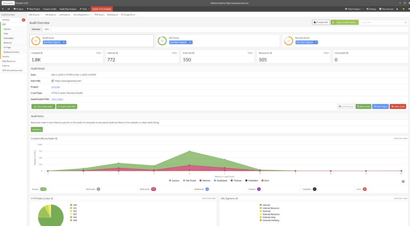Click the info icon next to Crawled
410x226 pixels.
pos(41,53)
